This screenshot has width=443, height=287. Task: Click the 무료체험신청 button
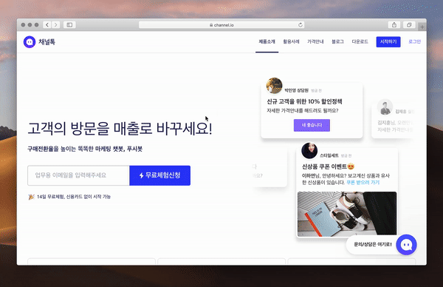(160, 175)
